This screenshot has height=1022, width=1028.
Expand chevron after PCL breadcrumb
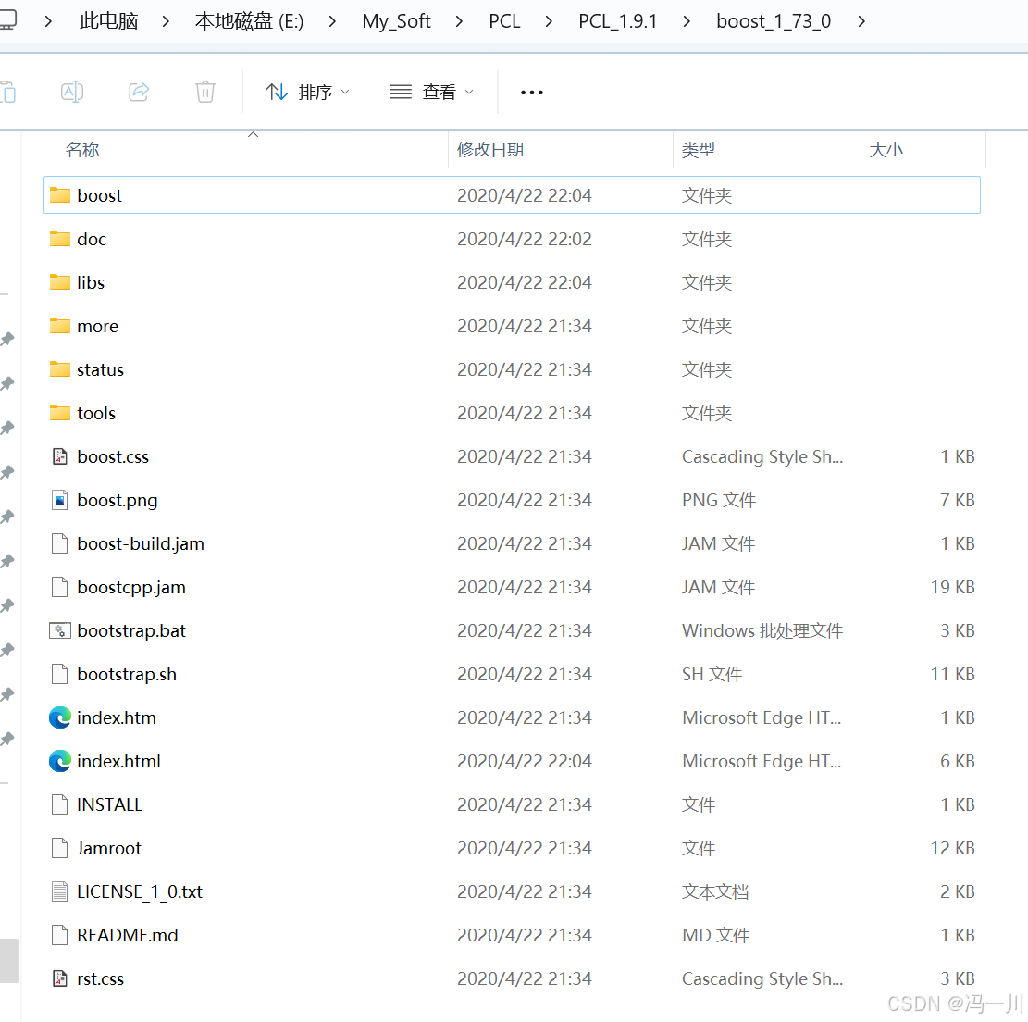tap(549, 21)
